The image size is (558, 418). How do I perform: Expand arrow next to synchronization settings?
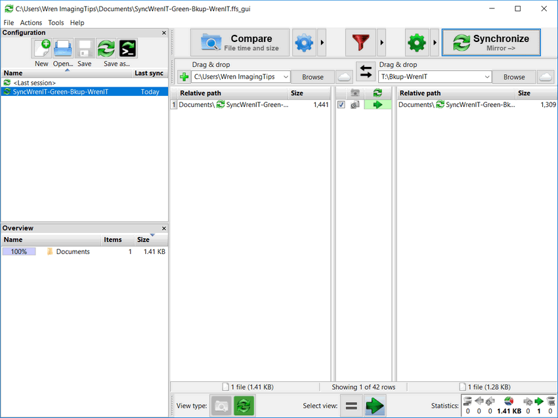tap(435, 43)
